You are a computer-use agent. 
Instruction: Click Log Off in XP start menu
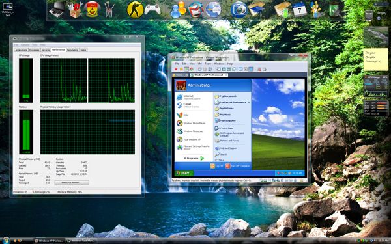pyautogui.click(x=217, y=165)
